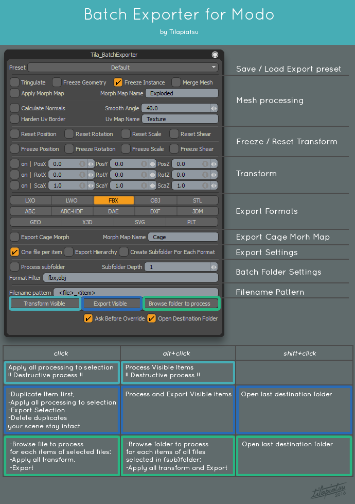The width and height of the screenshot is (355, 504).
Task: Select the LWO export format
Action: pos(72,200)
